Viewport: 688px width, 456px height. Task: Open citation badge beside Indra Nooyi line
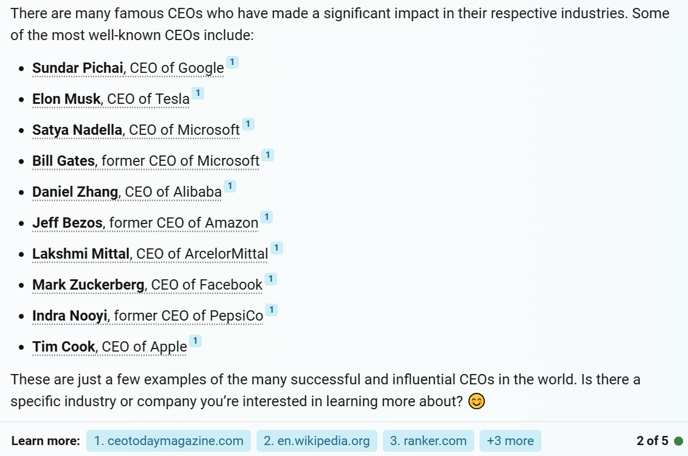[x=272, y=310]
